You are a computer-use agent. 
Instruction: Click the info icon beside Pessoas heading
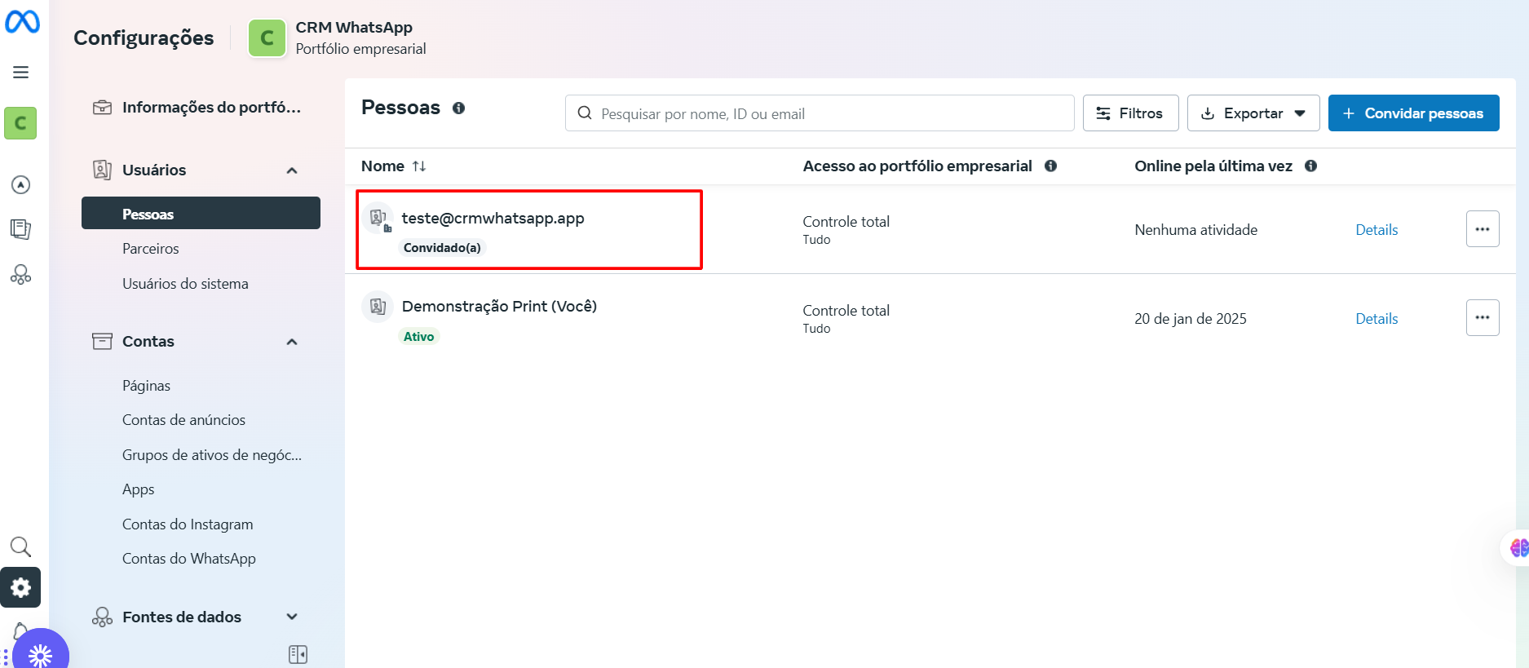pyautogui.click(x=459, y=108)
